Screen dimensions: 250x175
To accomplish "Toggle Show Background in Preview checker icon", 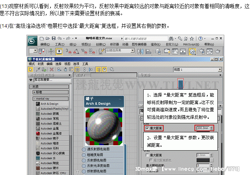I will pos(77,70).
